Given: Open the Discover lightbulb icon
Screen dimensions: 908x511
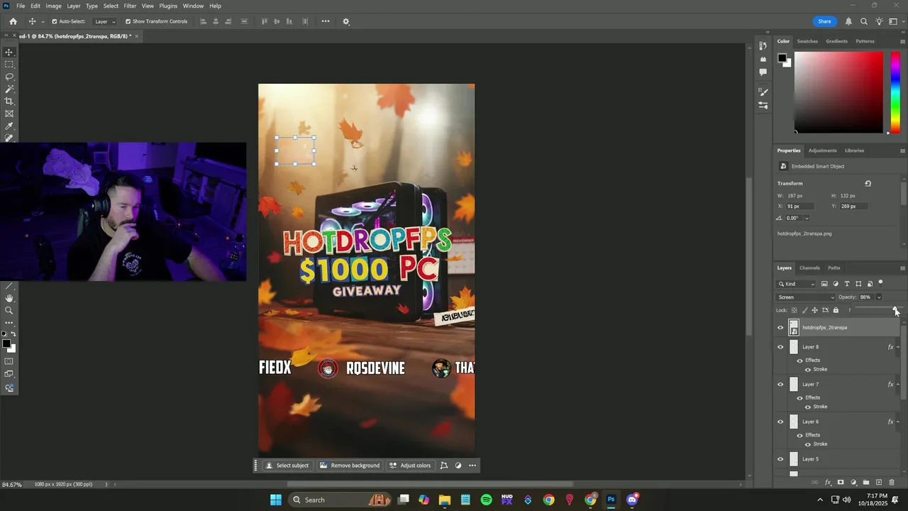Looking at the screenshot, I should [x=880, y=21].
